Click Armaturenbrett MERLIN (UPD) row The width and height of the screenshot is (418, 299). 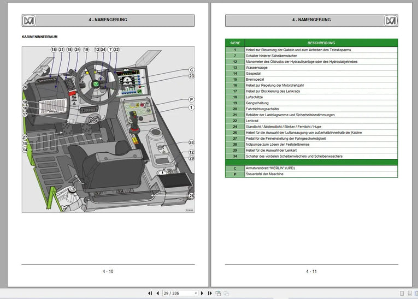(311, 168)
